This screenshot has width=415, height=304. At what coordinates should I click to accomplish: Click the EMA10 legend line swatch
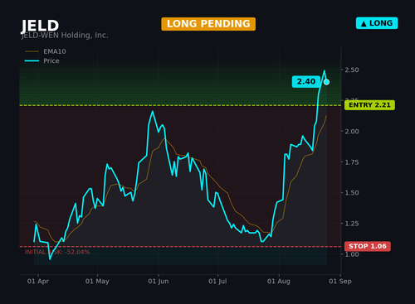point(32,51)
